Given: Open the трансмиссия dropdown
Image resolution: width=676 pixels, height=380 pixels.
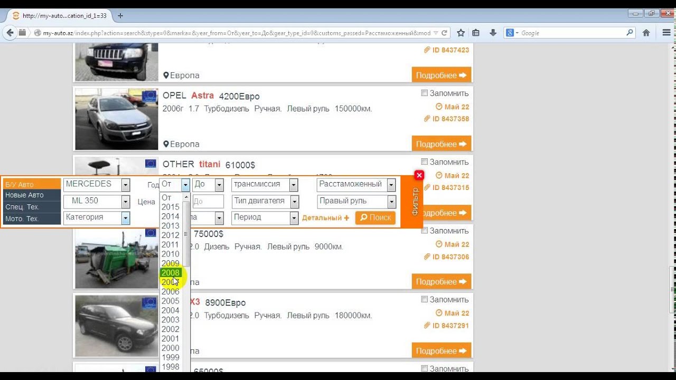Looking at the screenshot, I should [x=265, y=185].
